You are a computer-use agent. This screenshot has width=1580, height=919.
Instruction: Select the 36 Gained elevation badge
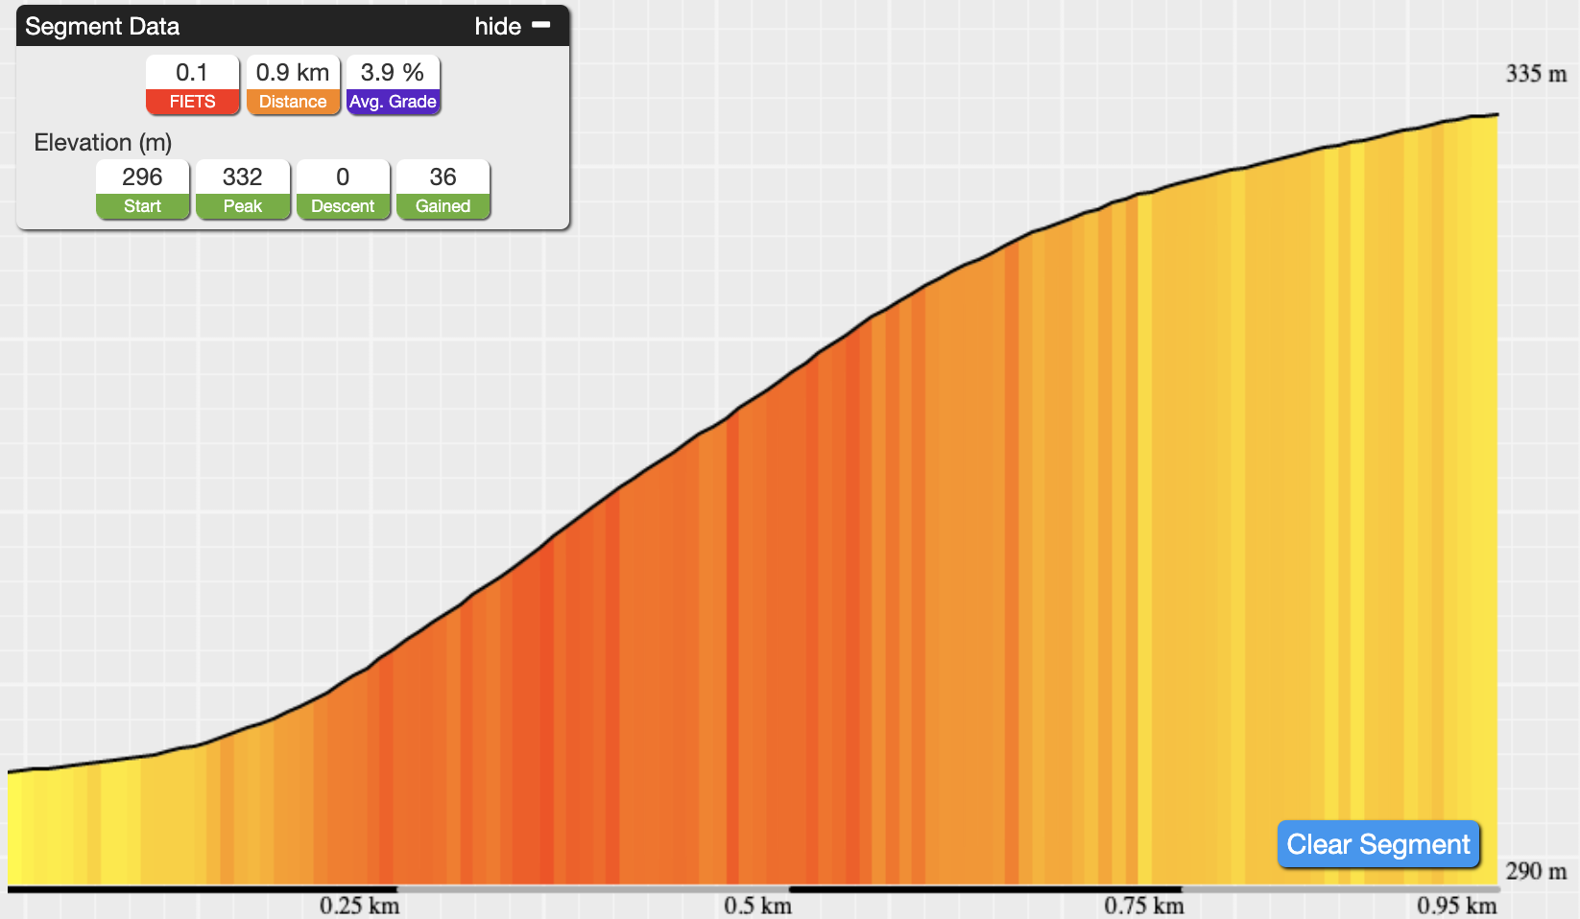click(443, 190)
